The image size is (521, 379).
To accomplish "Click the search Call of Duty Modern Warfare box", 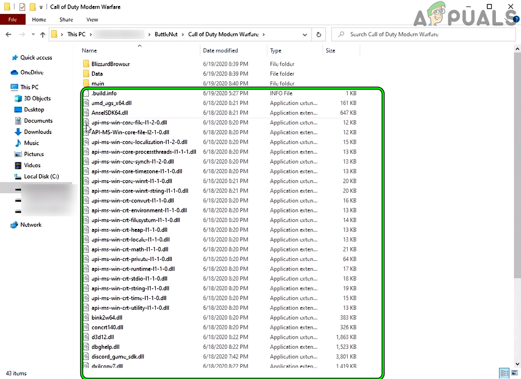I will (x=424, y=34).
